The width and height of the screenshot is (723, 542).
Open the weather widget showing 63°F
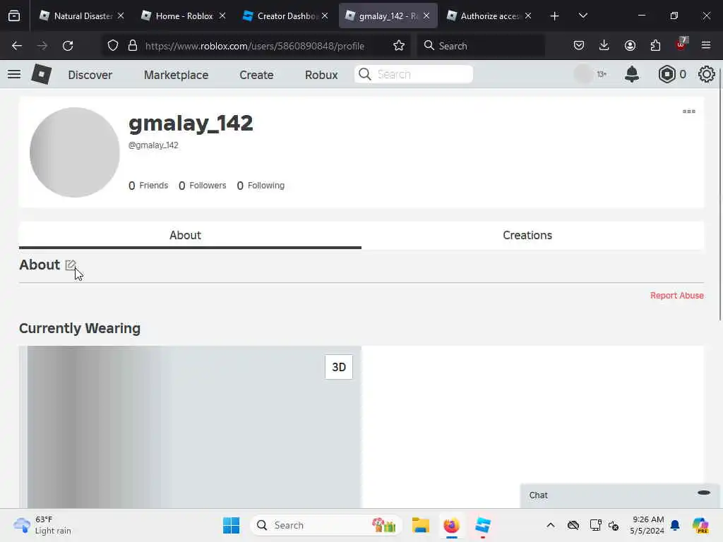[x=42, y=525]
